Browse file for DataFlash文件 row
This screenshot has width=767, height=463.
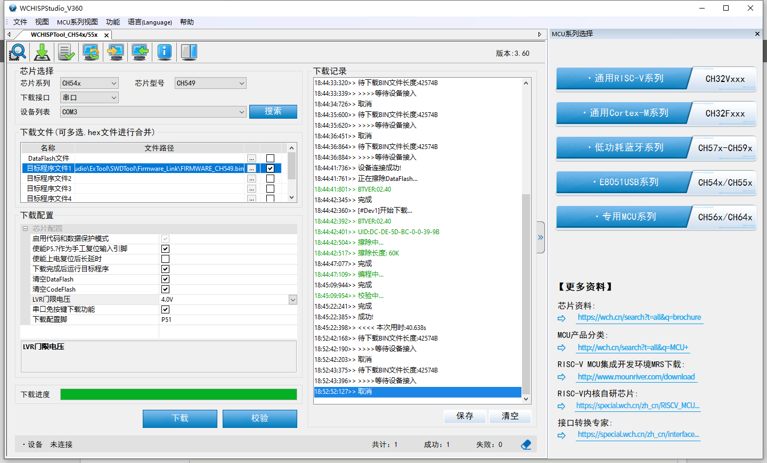click(251, 159)
